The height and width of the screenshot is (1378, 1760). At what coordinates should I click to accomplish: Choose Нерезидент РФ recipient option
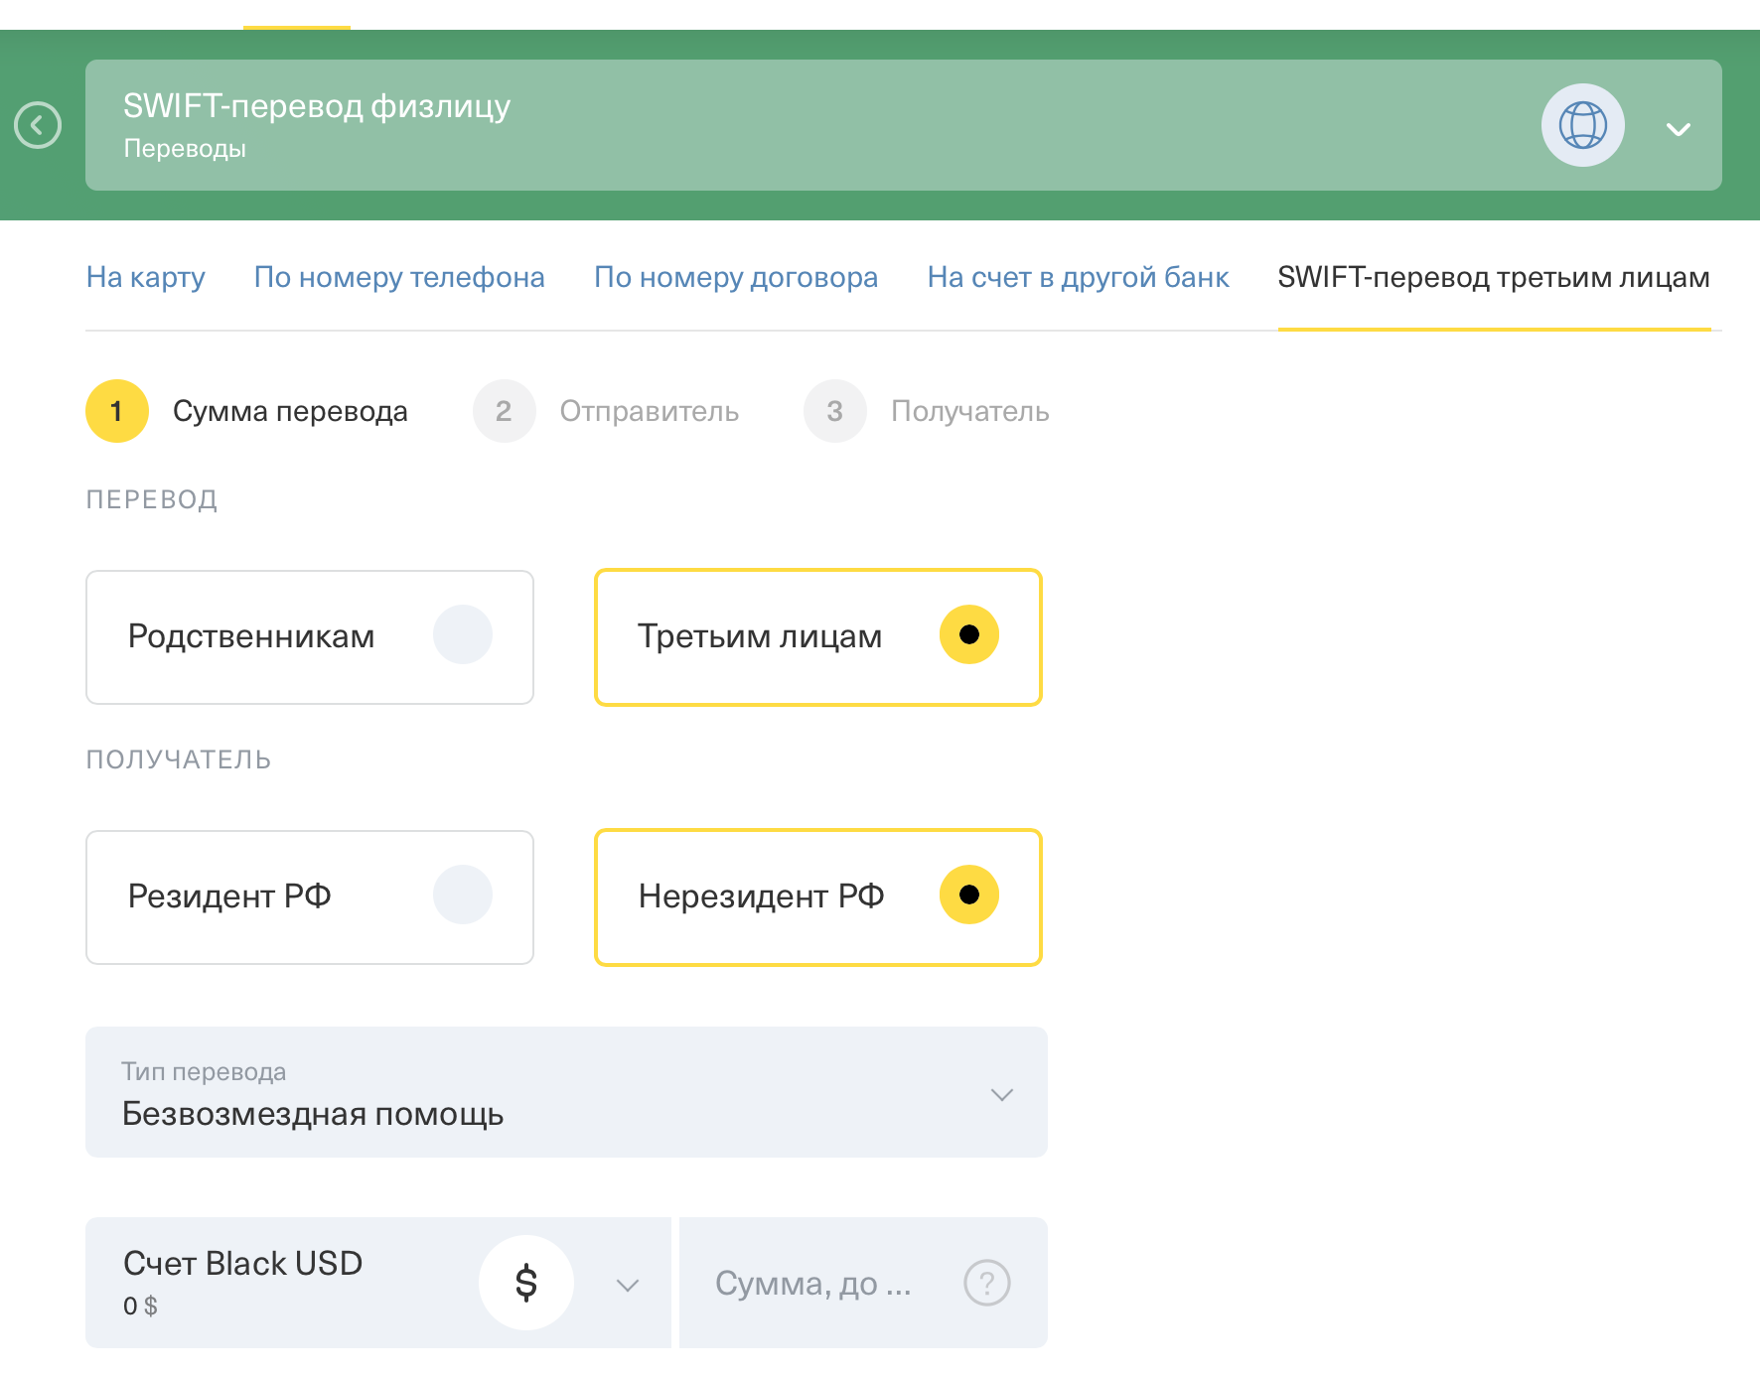[818, 897]
